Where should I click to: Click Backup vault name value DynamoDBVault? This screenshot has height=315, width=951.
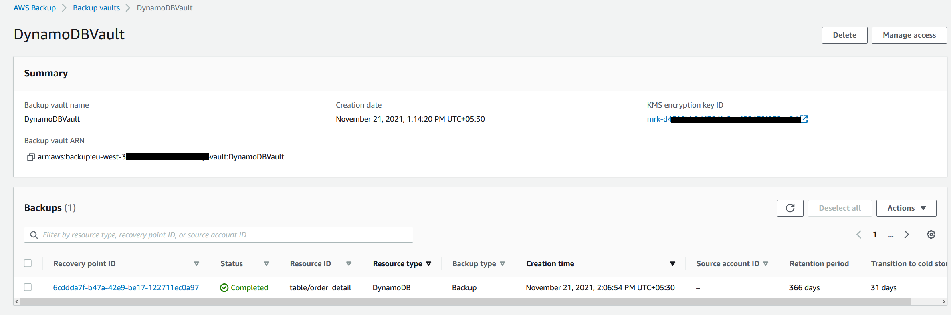point(52,119)
